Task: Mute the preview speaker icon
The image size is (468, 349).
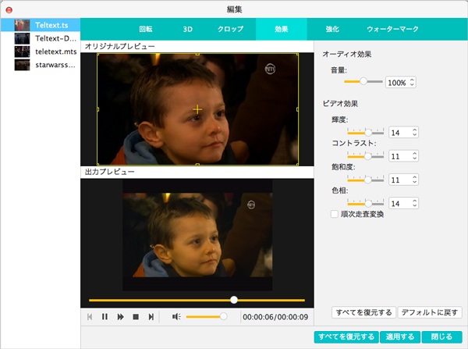Action: tap(176, 317)
